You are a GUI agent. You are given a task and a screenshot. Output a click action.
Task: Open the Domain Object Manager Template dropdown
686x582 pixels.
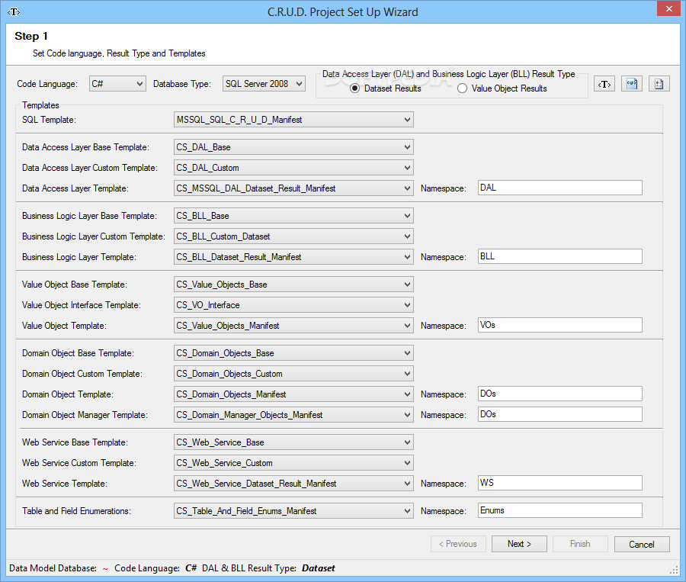coord(293,415)
